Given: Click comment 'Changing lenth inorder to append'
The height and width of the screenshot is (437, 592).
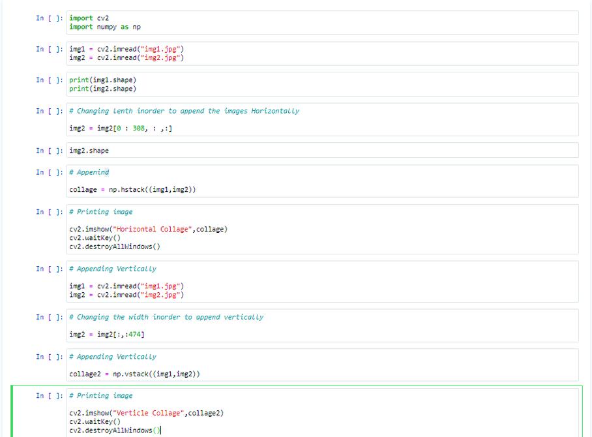Looking at the screenshot, I should click(185, 111).
